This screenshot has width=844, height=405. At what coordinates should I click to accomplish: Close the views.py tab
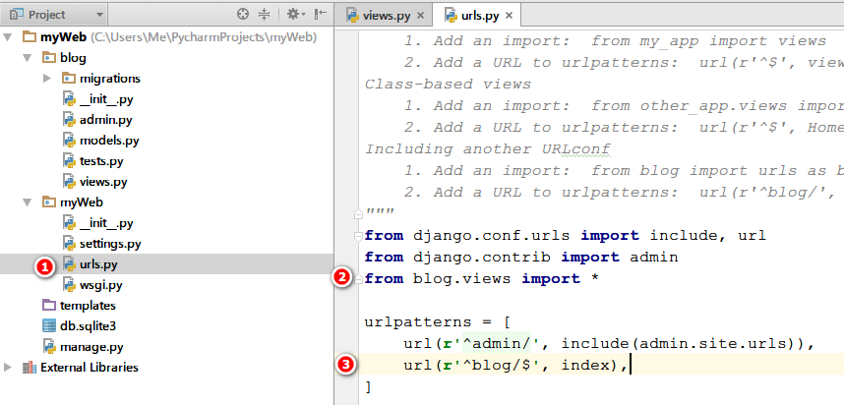pyautogui.click(x=421, y=16)
